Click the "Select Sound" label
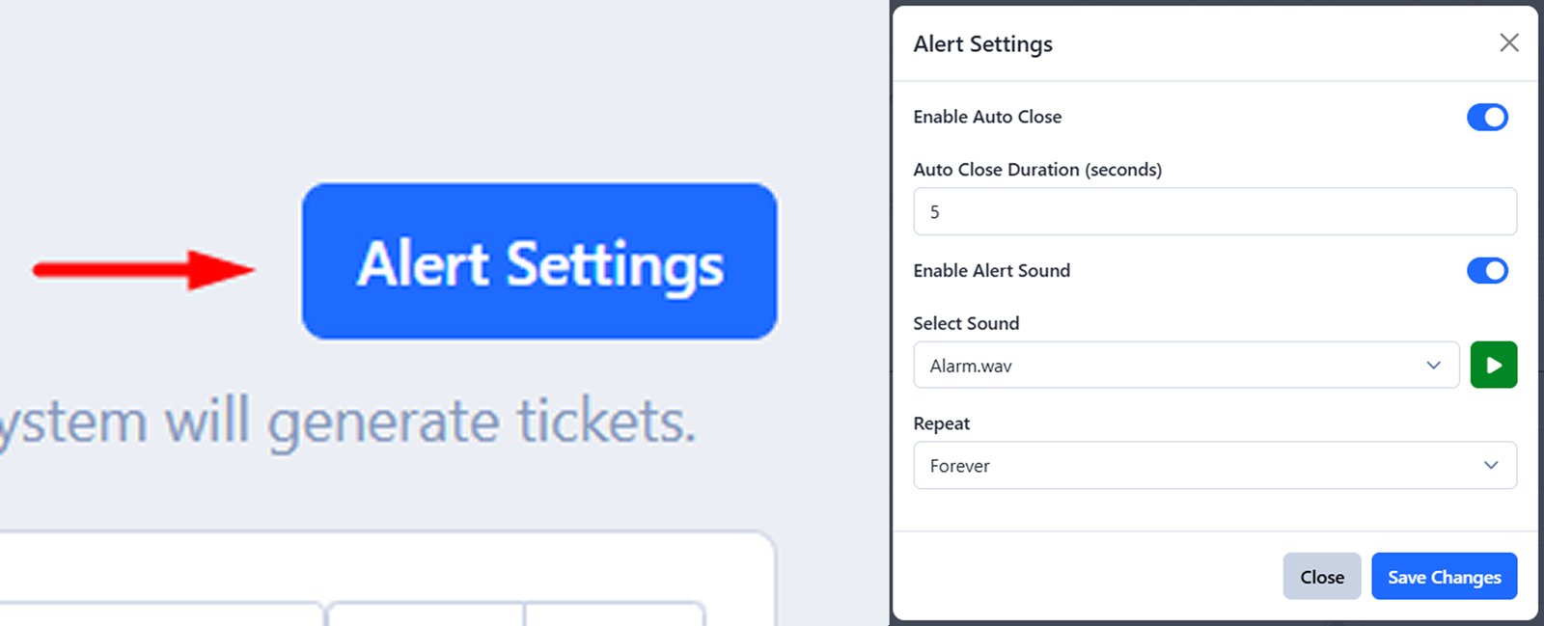1544x626 pixels. [966, 324]
